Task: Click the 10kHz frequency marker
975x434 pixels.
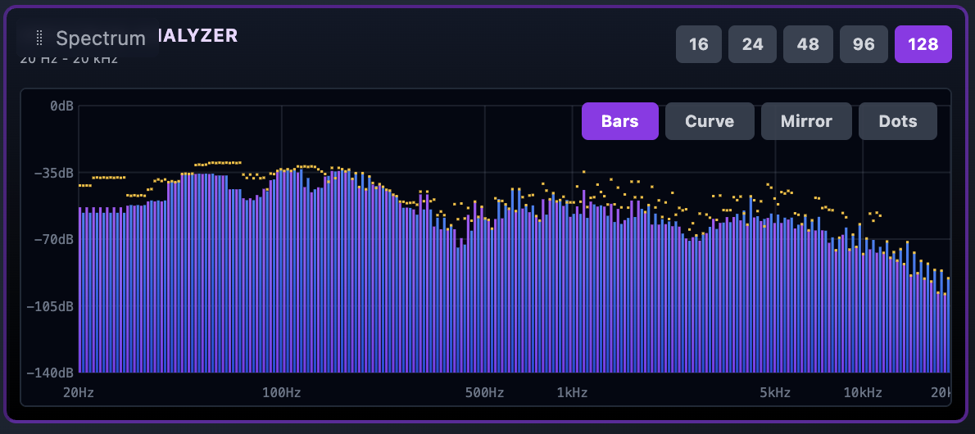Action: click(862, 392)
